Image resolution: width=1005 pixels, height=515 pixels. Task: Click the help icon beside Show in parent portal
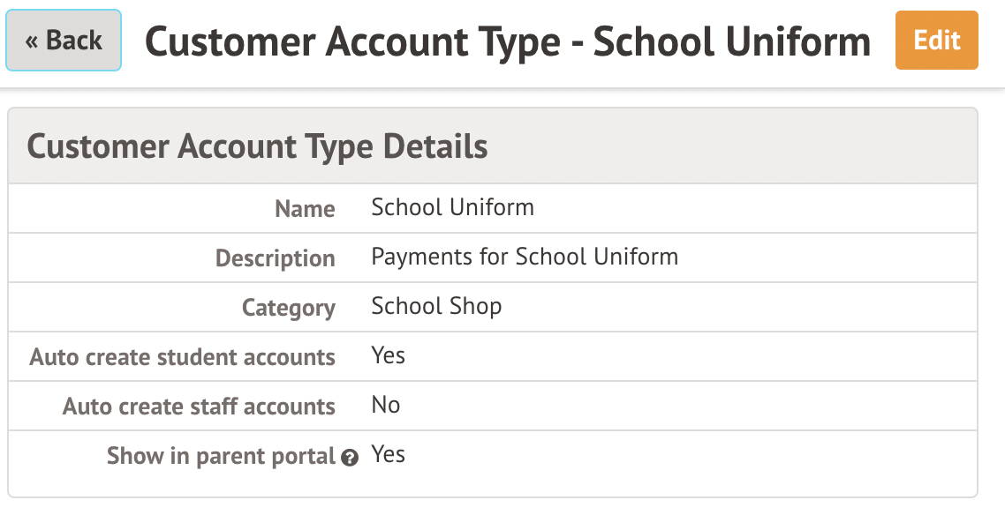click(351, 459)
